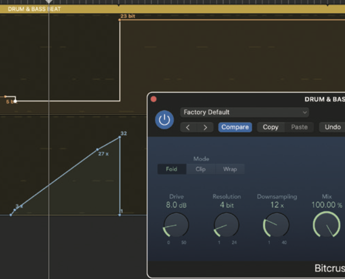Activate Wrap mode
The image size is (345, 279).
230,169
